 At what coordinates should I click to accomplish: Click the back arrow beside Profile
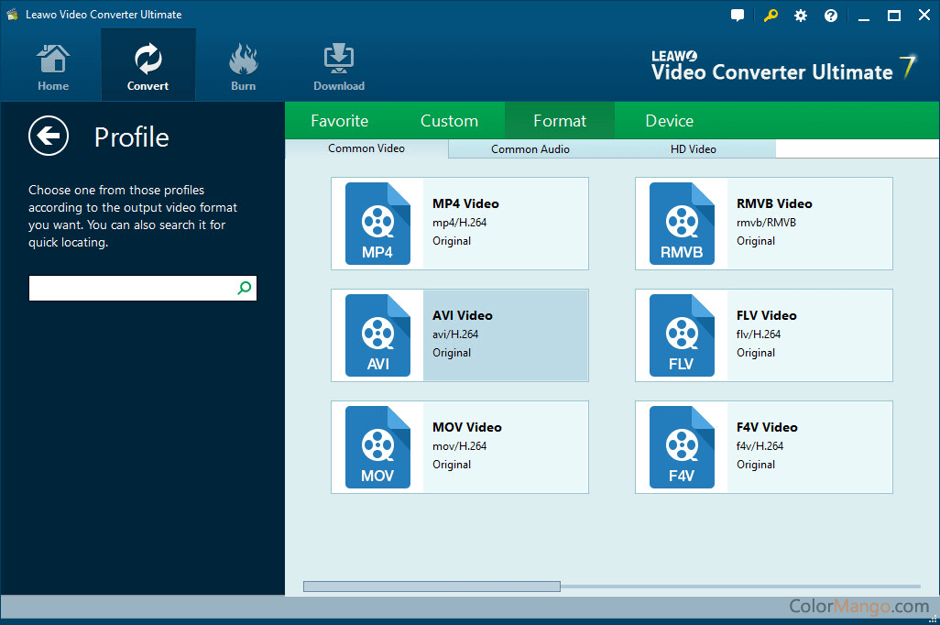tap(48, 137)
